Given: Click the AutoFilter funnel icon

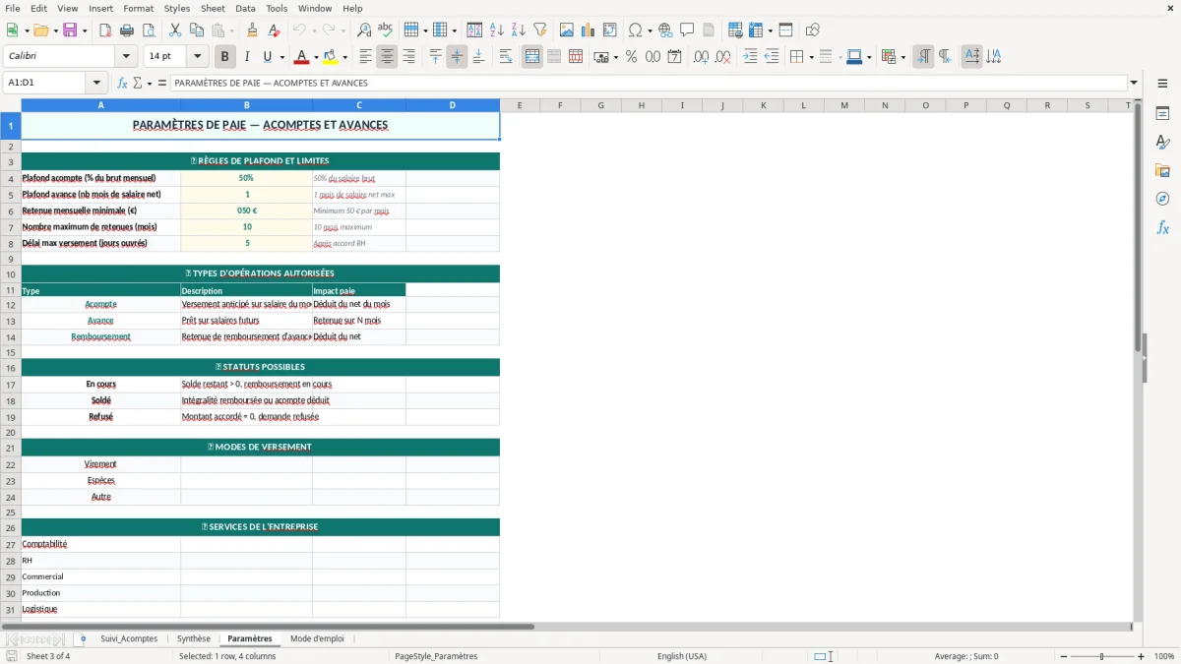Looking at the screenshot, I should click(539, 30).
